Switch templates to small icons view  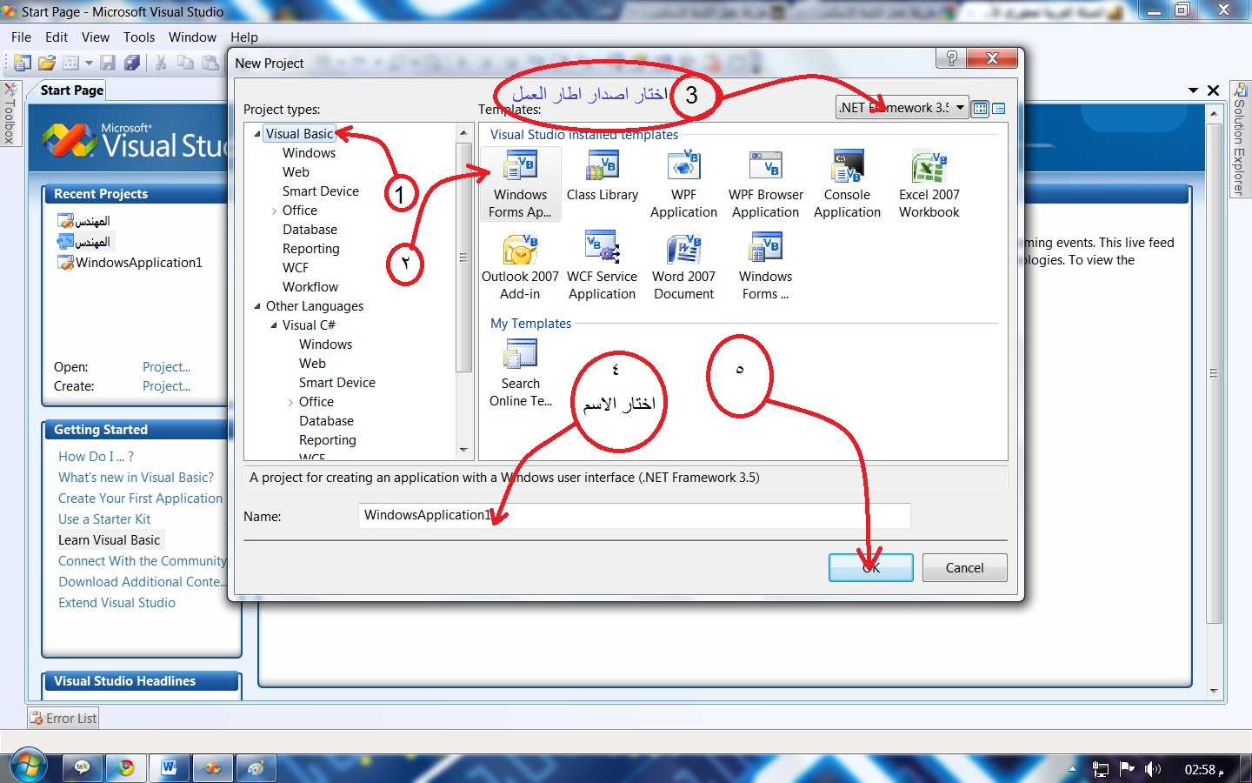pyautogui.click(x=999, y=108)
